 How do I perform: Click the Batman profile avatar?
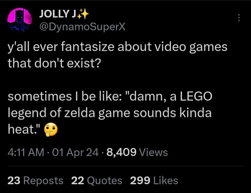(x=19, y=19)
